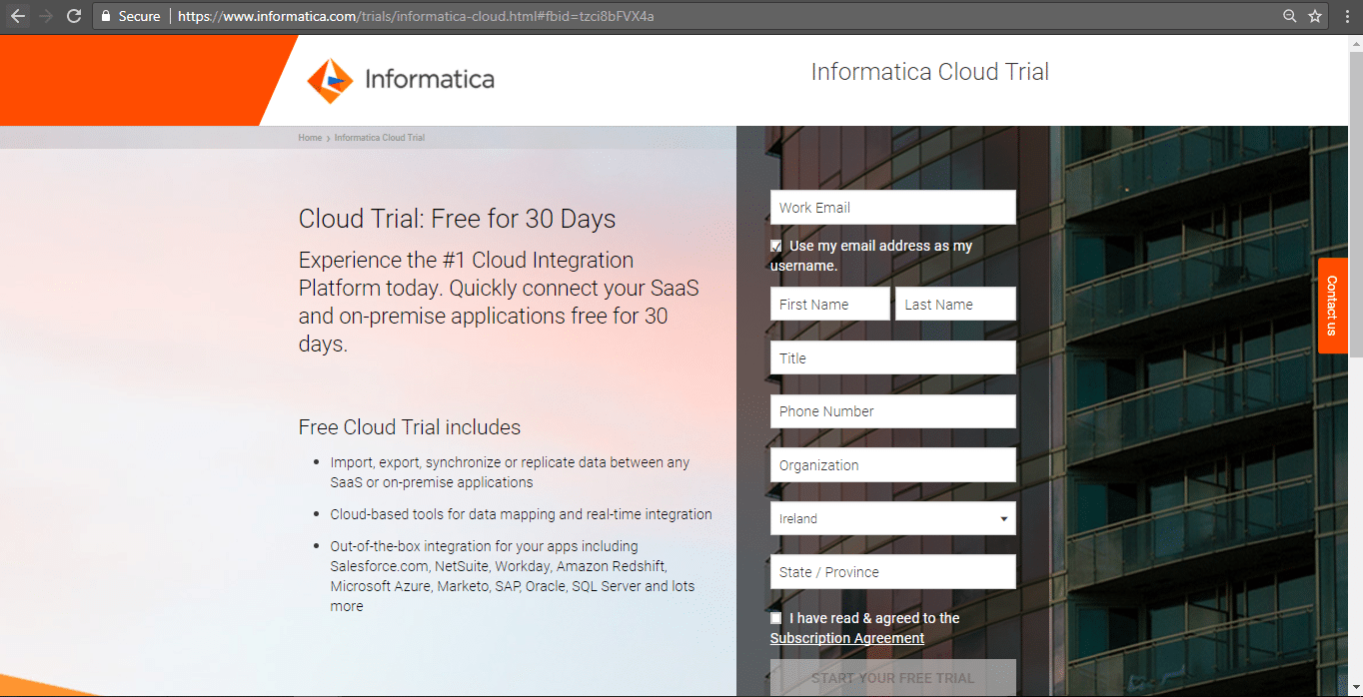Open the Chrome three-dot menu
This screenshot has width=1363, height=697.
tap(1345, 16)
